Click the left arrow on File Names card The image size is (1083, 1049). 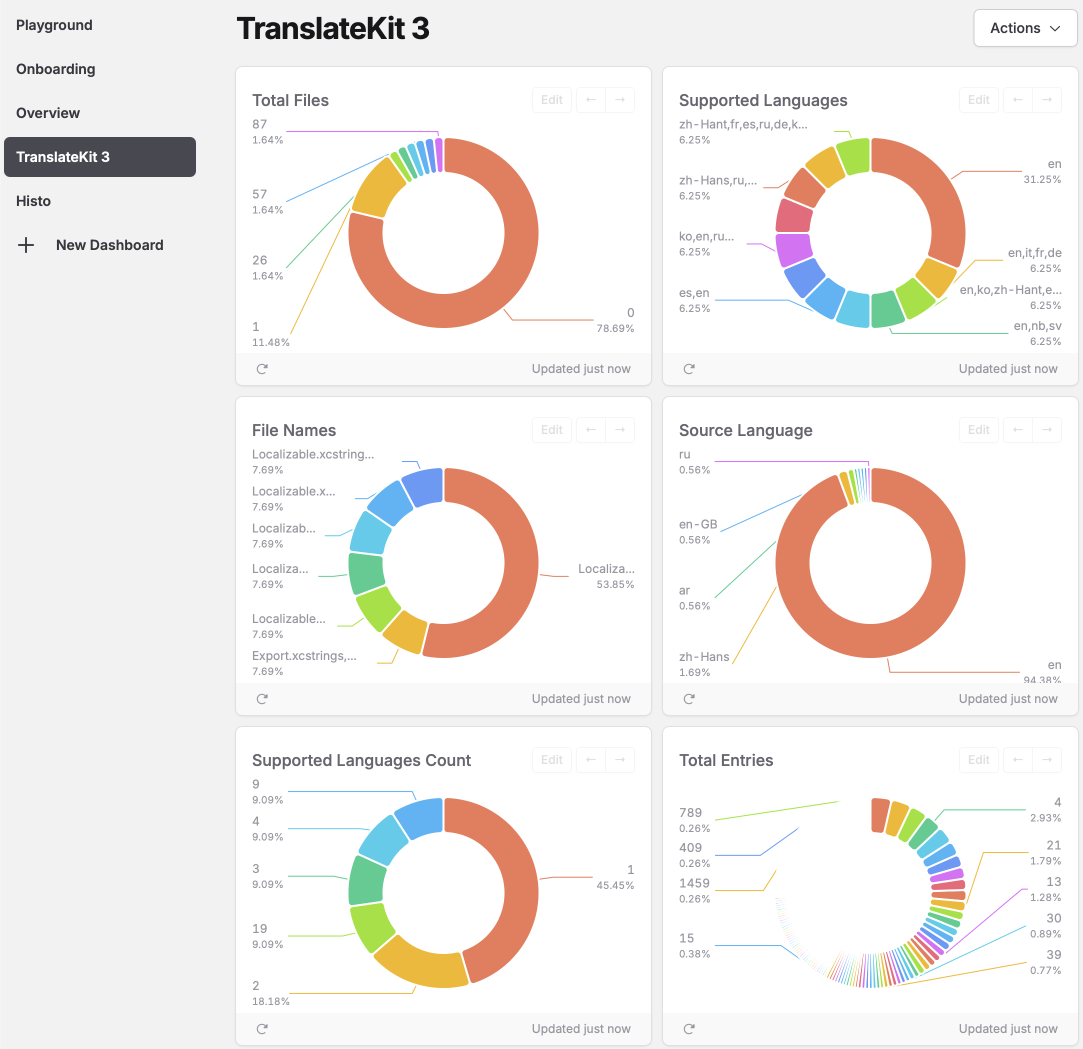[590, 429]
